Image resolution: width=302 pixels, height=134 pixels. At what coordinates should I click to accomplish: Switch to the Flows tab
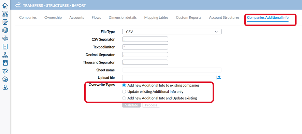tap(96, 17)
